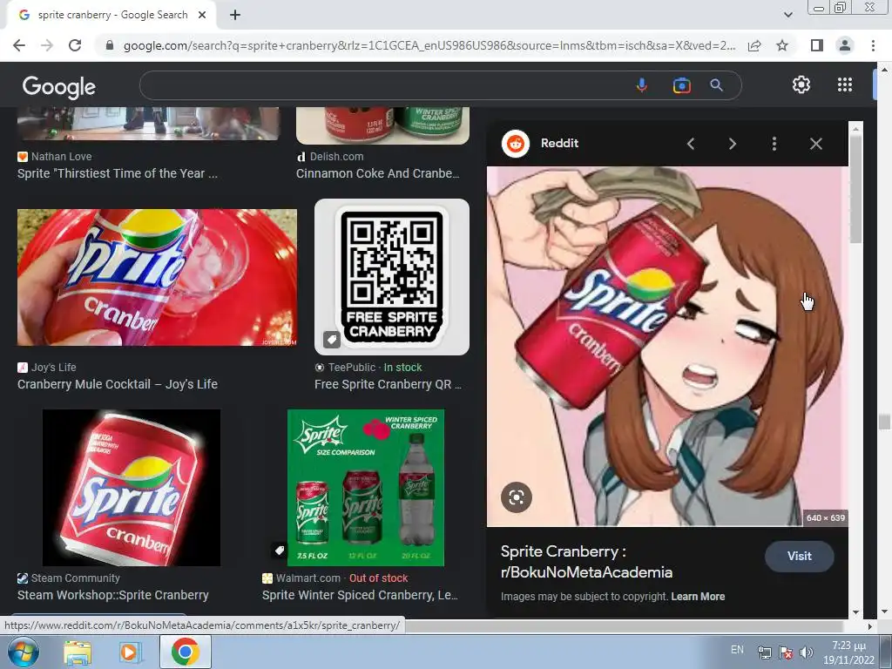Image resolution: width=892 pixels, height=669 pixels.
Task: Open the green size comparison thumbnail
Action: coord(366,488)
